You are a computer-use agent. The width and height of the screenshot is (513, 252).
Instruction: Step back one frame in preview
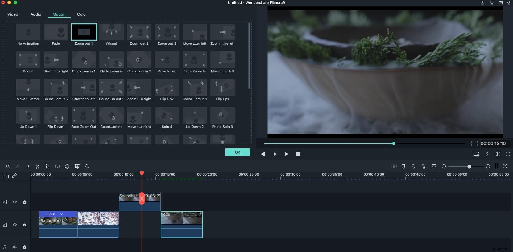coord(263,154)
